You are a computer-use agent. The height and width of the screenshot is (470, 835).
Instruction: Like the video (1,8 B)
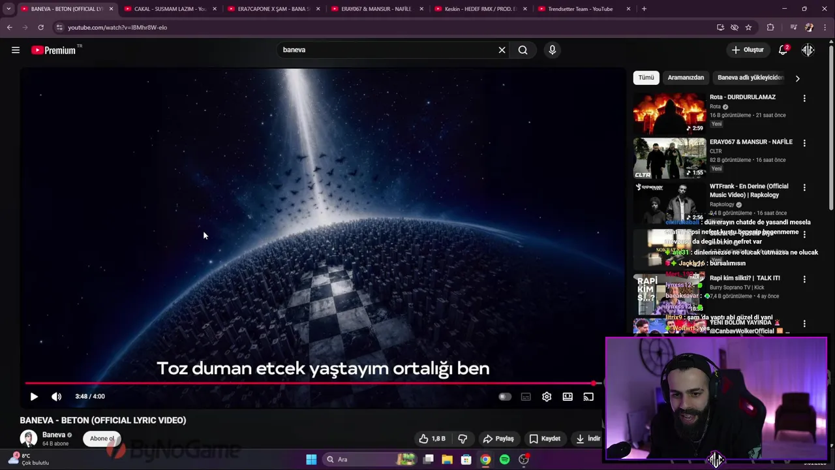[432, 439]
